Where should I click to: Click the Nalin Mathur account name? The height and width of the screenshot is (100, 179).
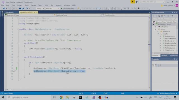168,5
